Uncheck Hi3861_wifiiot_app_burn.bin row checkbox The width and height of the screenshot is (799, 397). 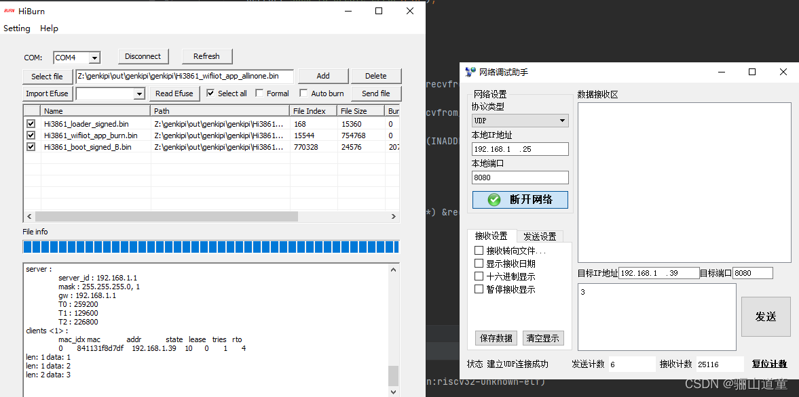(x=31, y=135)
